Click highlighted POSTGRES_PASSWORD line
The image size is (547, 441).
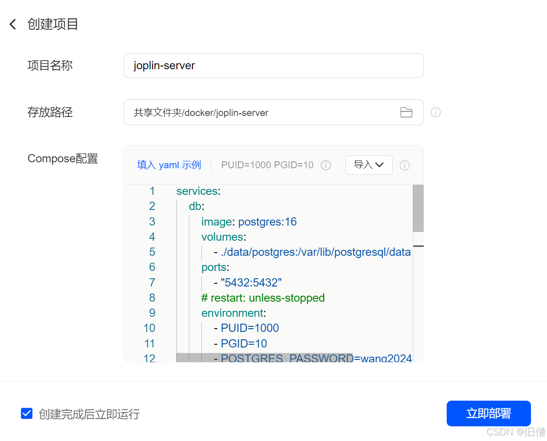tap(312, 358)
